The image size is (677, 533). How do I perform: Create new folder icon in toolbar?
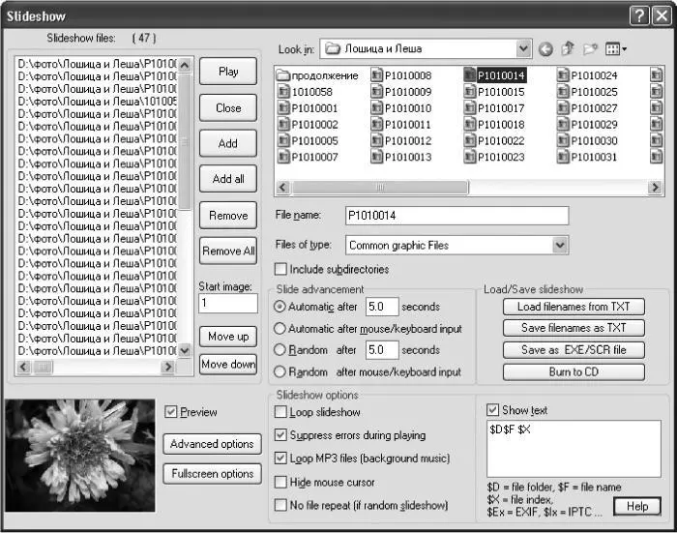[590, 48]
